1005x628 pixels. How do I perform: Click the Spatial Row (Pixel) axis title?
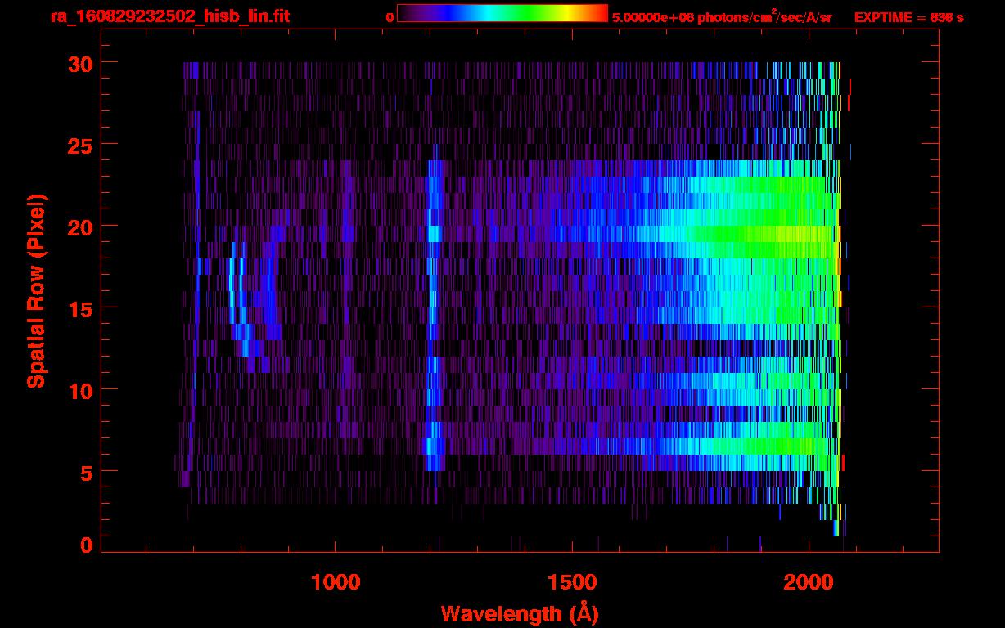pyautogui.click(x=36, y=290)
